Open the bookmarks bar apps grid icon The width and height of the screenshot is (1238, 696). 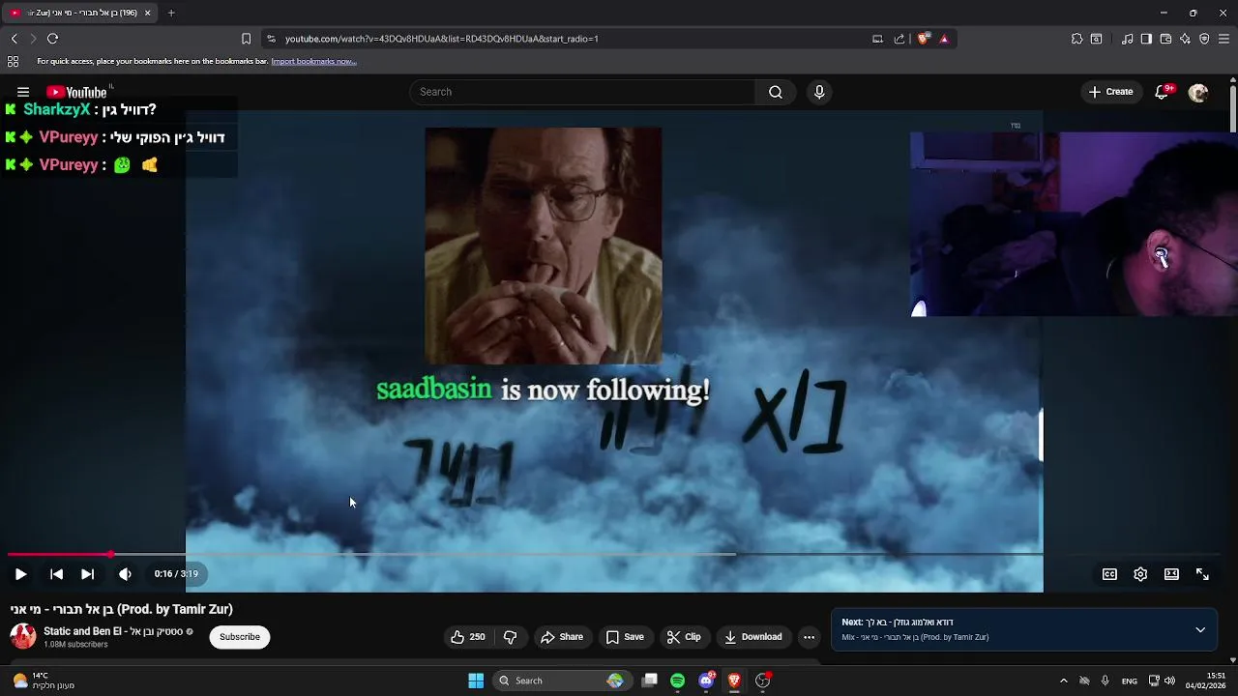click(13, 62)
